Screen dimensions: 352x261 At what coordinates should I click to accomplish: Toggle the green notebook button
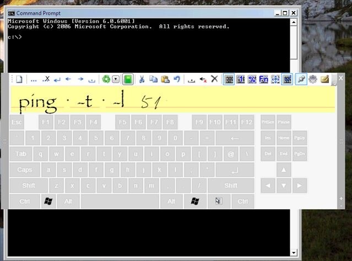pos(128,79)
